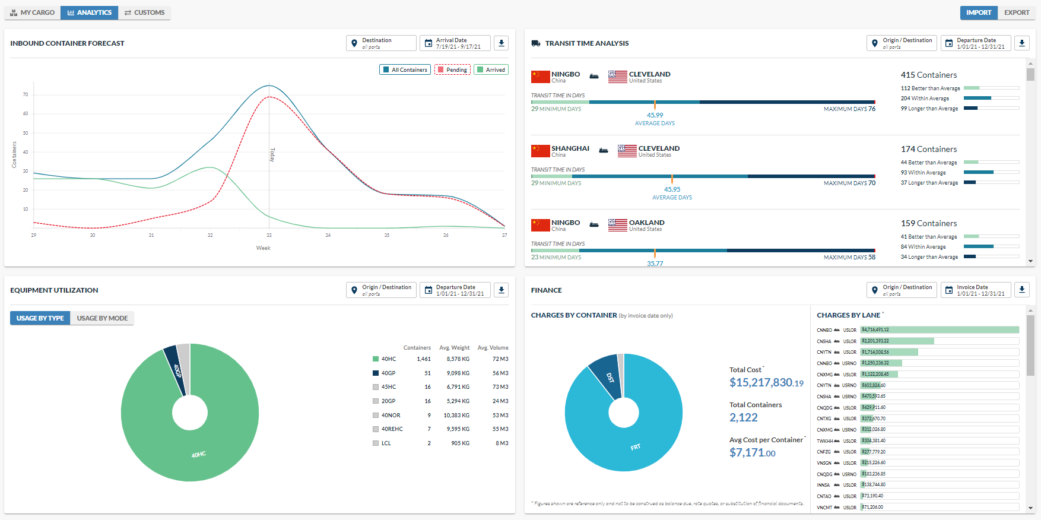Click ship icon in TWKHH–USLOR lane row

[x=837, y=441]
